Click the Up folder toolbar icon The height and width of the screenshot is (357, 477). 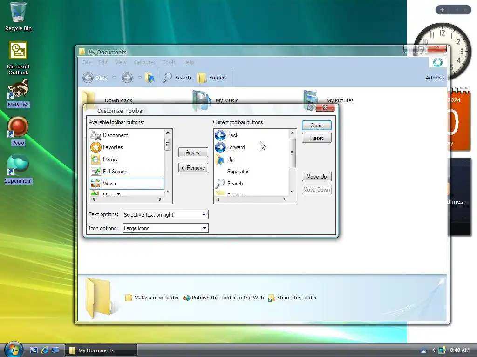[150, 78]
